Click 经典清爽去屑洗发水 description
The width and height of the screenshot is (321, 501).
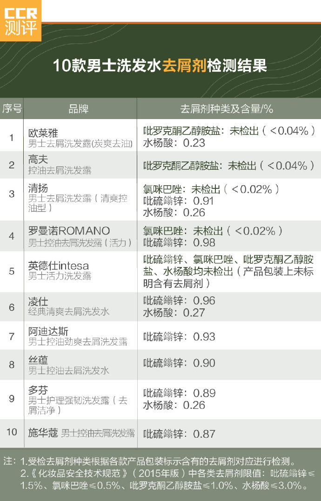point(69,312)
